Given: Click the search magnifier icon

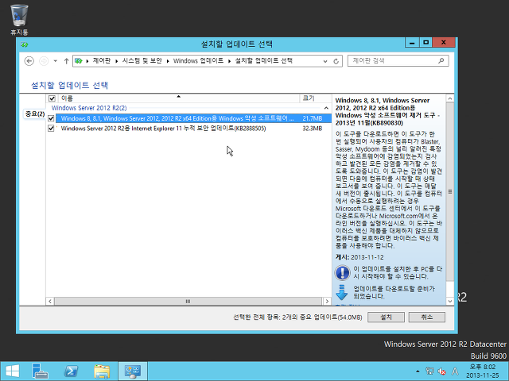Looking at the screenshot, I should pos(441,60).
